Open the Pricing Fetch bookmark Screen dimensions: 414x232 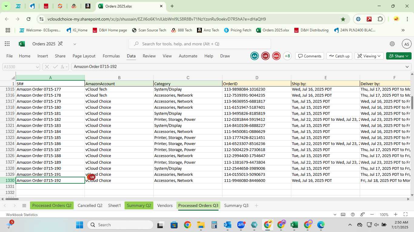click(x=238, y=30)
